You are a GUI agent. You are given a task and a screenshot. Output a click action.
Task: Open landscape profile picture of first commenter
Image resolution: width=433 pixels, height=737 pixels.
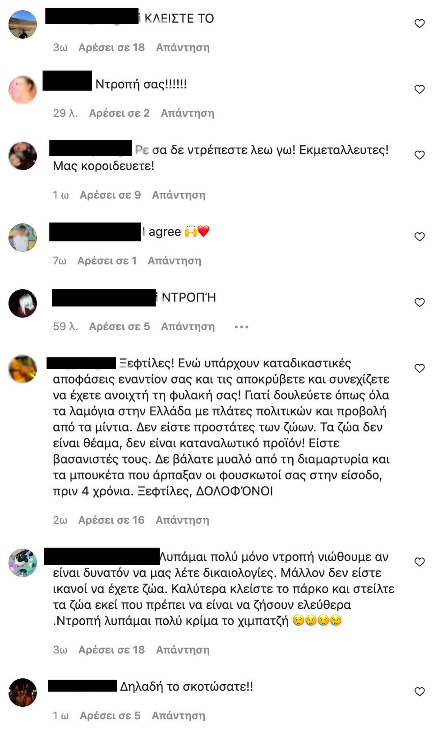(23, 24)
